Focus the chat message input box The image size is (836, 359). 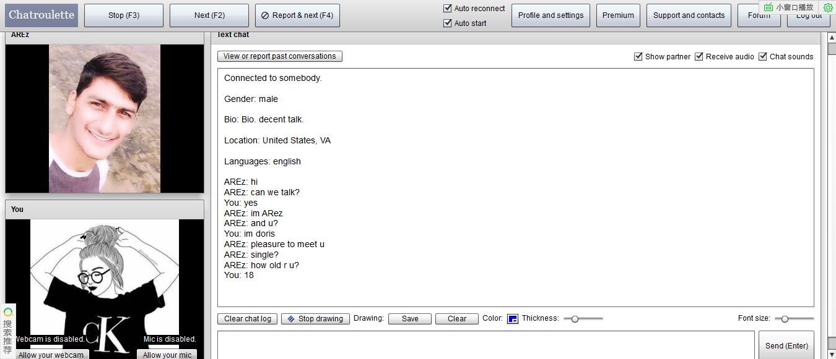485,345
